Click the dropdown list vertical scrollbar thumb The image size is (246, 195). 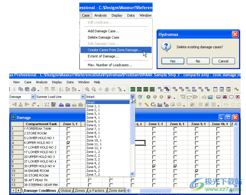point(132,125)
